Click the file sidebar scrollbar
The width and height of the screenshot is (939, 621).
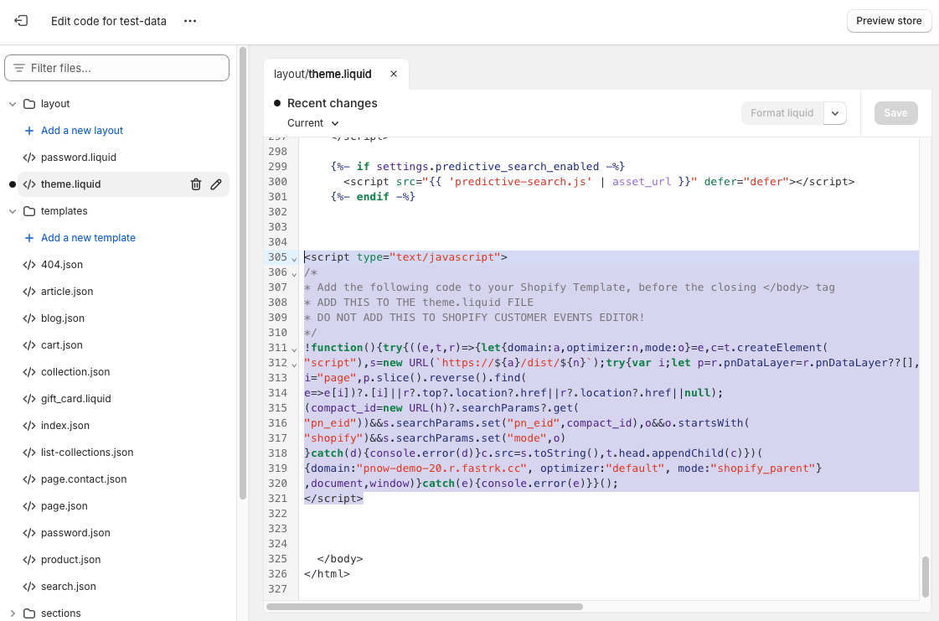click(x=243, y=272)
